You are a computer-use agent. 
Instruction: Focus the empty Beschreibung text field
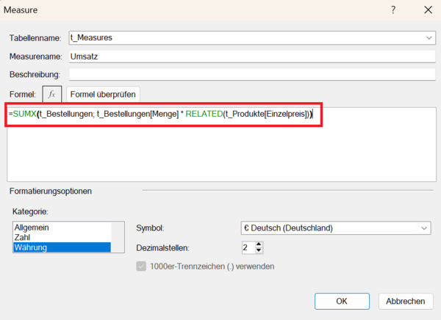(250, 73)
